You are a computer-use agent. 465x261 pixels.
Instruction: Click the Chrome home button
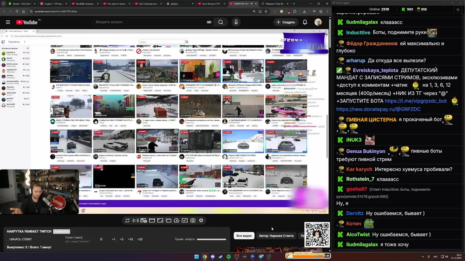[x=24, y=11]
